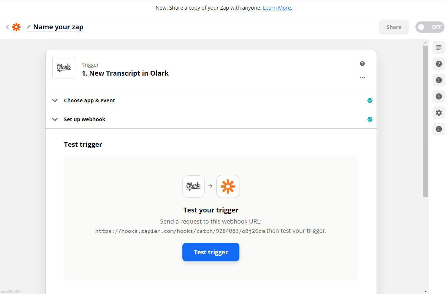Open the info panel in sidebar
Screen dimensions: 447x294
tap(438, 129)
